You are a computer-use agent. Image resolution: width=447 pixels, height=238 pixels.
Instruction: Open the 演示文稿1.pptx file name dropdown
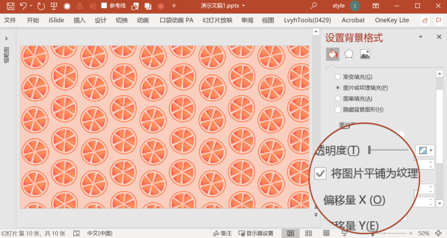pos(243,6)
